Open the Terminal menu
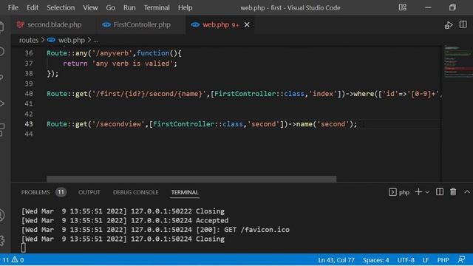 point(157,7)
